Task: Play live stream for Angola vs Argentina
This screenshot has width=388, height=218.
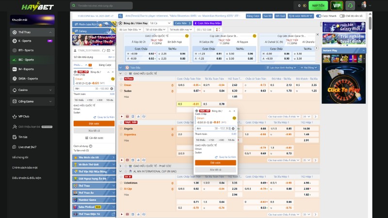Action: pos(122,160)
